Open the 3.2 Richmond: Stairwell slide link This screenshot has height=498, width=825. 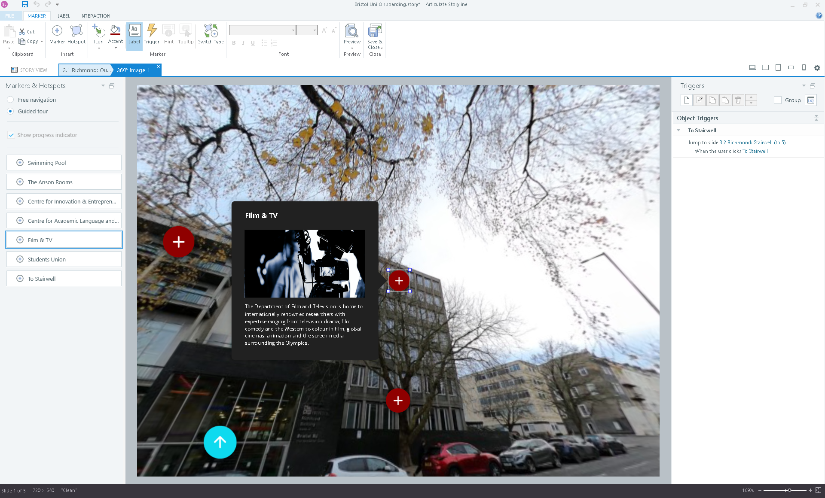pos(752,143)
